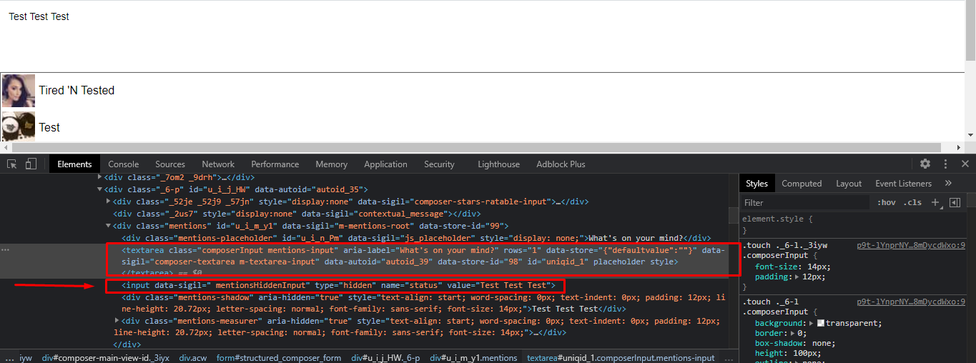This screenshot has width=976, height=363.
Task: Toggle the .cls class editor button
Action: point(912,203)
